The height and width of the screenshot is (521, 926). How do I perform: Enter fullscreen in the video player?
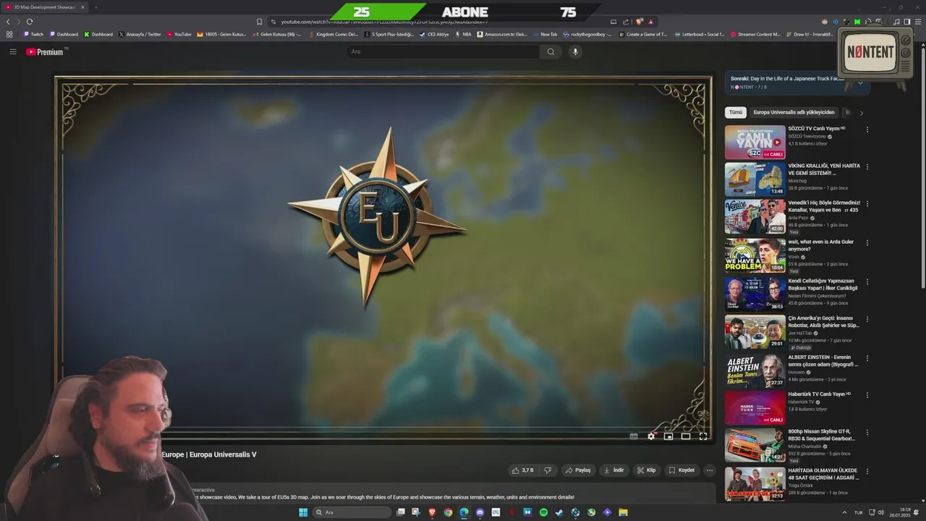click(703, 436)
